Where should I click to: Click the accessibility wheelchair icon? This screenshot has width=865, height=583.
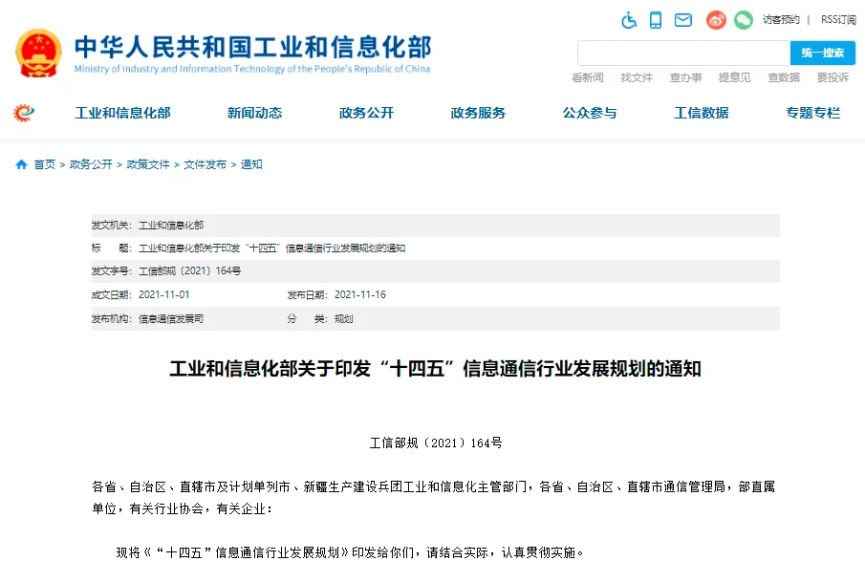(629, 20)
